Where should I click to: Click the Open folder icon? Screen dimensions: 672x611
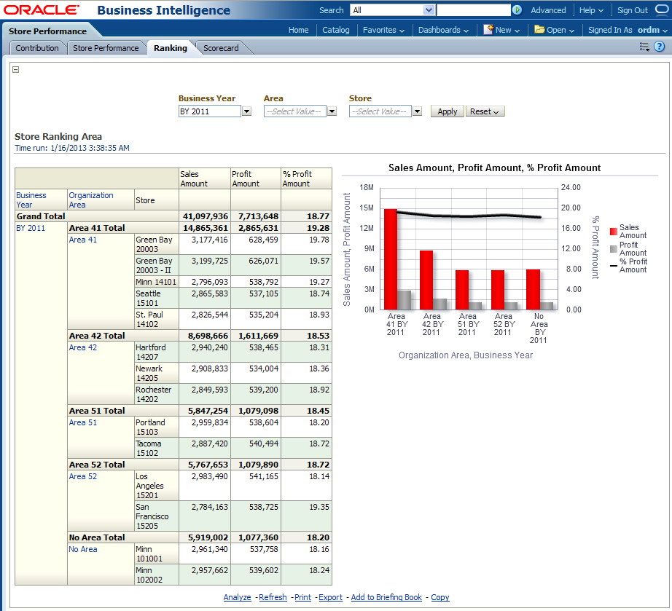point(539,30)
